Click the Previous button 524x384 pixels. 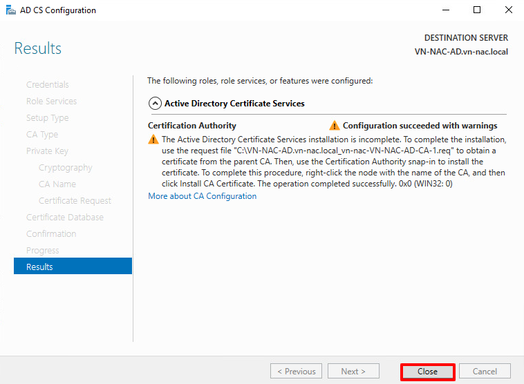coord(297,371)
